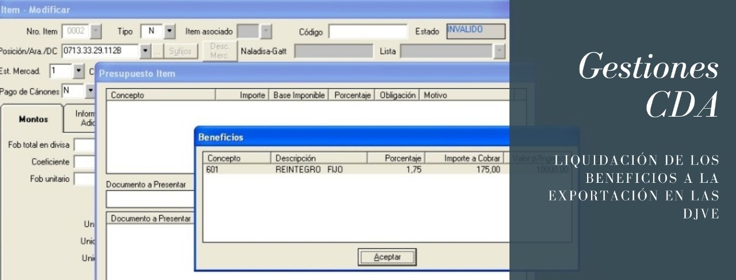Image resolution: width=736 pixels, height=280 pixels.
Task: Click the 1,75 percentage cell
Action: [413, 170]
